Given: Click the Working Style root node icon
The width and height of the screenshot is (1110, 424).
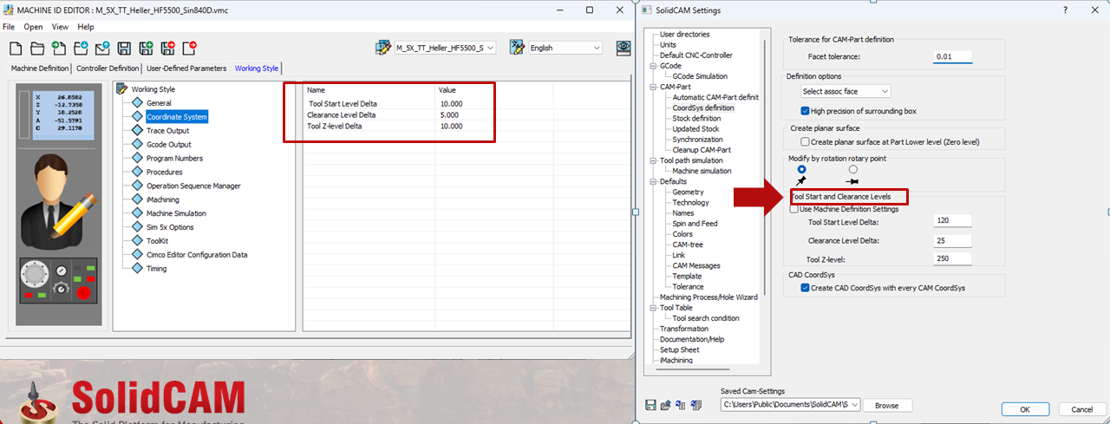Looking at the screenshot, I should 121,88.
